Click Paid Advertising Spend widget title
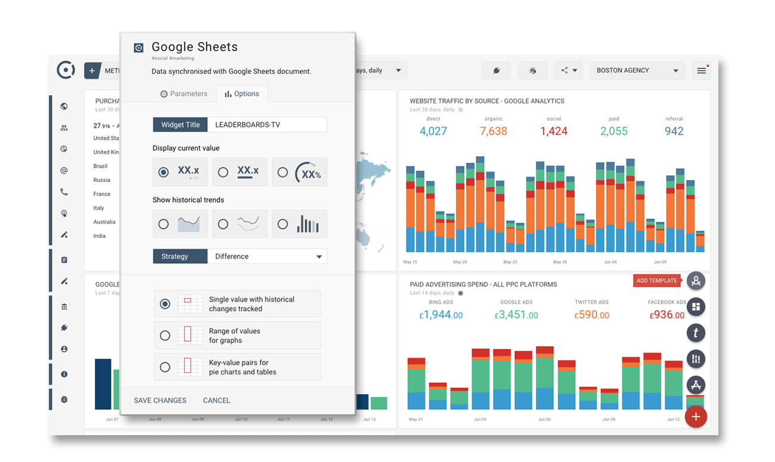The image size is (775, 462). [483, 284]
